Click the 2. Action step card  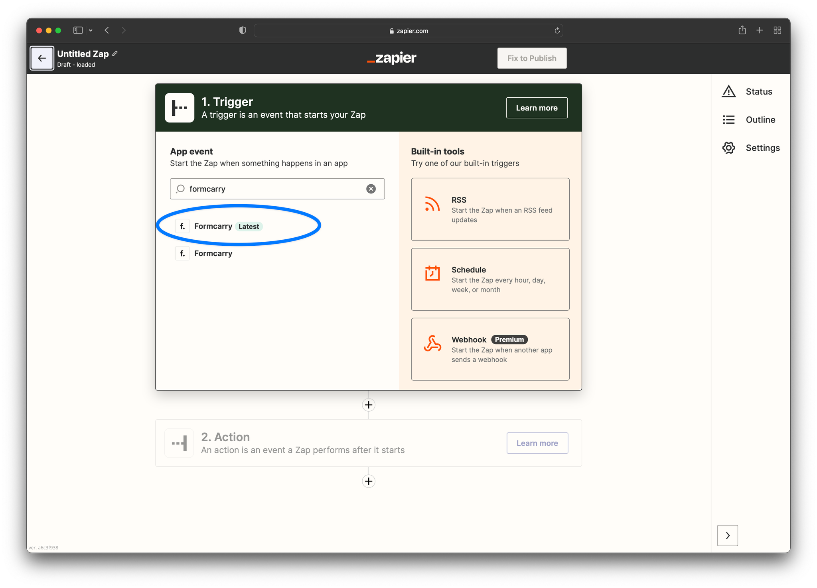(368, 443)
